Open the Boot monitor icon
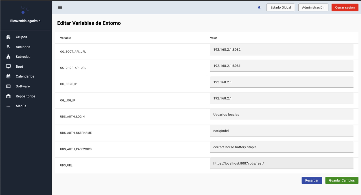361x195 pixels. click(x=8, y=67)
